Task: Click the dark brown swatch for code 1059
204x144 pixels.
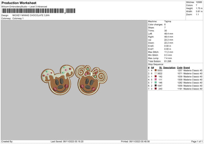Action: pyautogui.click(x=155, y=86)
